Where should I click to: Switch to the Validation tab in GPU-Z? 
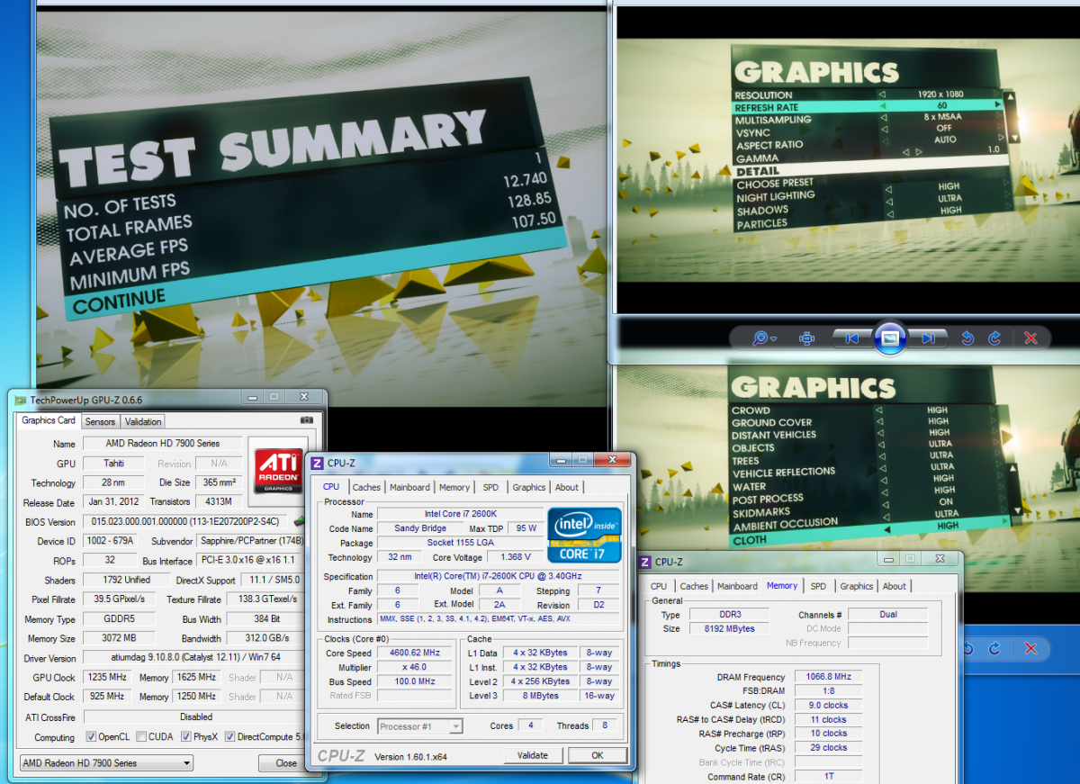(143, 422)
